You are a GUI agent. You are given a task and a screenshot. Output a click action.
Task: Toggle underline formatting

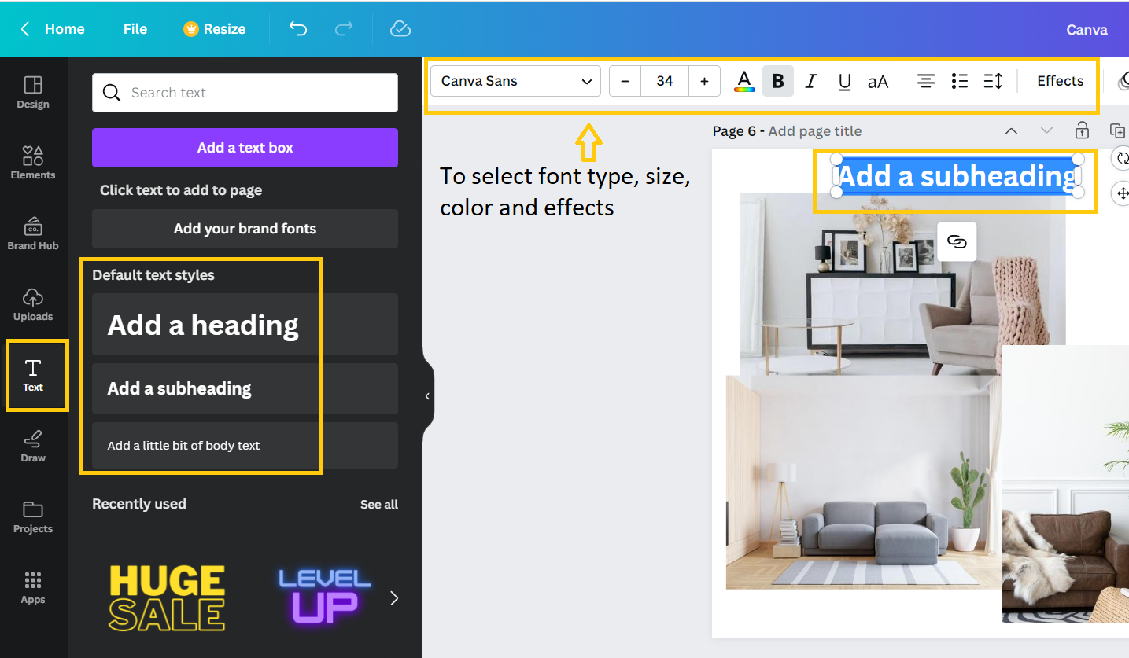click(x=844, y=81)
